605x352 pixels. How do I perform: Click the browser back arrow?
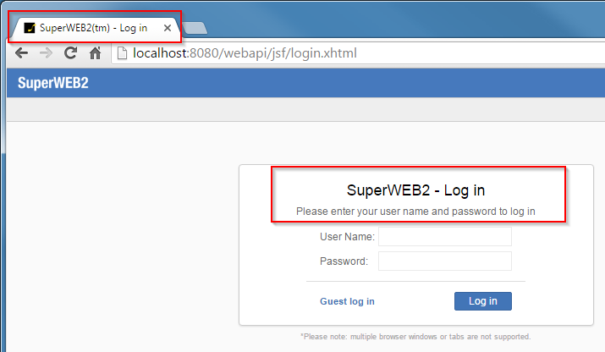(x=22, y=53)
